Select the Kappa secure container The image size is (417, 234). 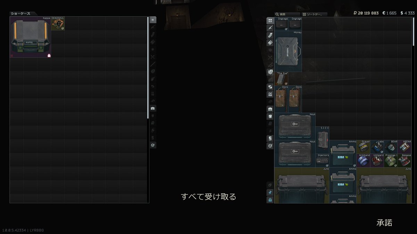(x=31, y=37)
